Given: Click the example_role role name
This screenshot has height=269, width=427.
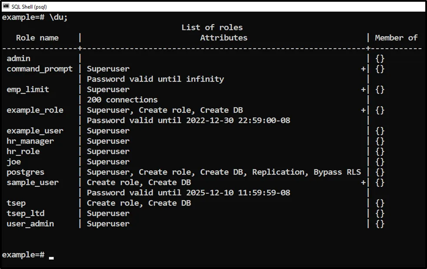Looking at the screenshot, I should (35, 110).
